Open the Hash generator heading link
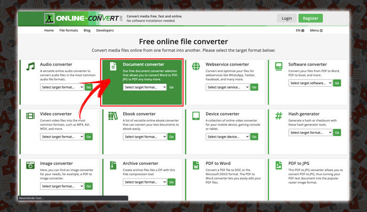Viewport: 367px width, 212px height. pos(304,114)
